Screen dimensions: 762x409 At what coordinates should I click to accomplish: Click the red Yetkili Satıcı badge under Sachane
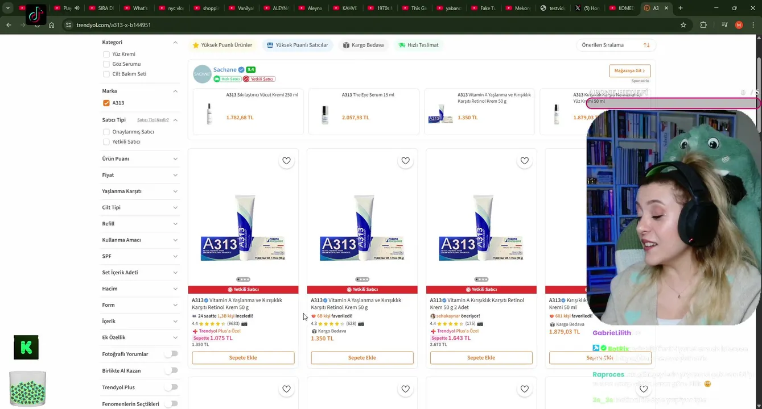(259, 79)
